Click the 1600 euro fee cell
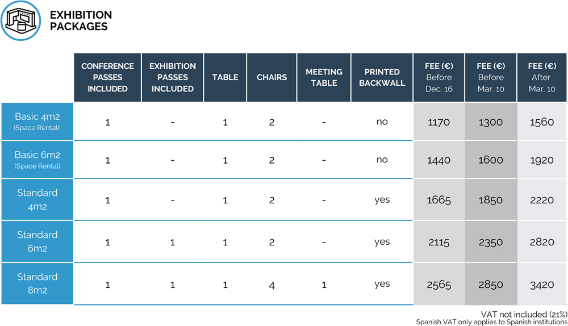 (x=490, y=160)
